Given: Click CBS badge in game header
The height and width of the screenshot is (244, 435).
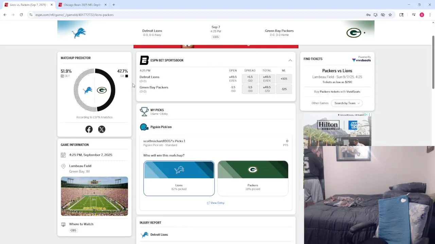Looking at the screenshot, I should coord(216,37).
